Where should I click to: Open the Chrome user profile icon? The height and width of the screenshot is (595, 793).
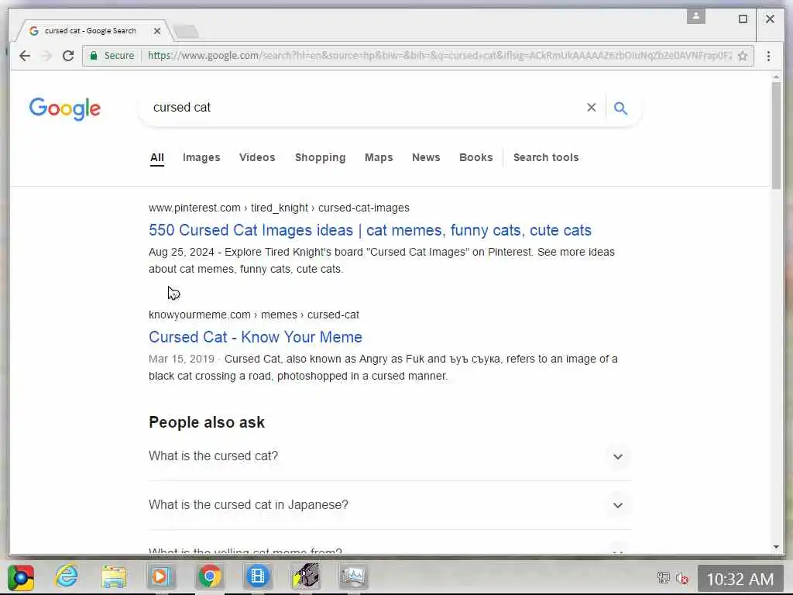696,16
